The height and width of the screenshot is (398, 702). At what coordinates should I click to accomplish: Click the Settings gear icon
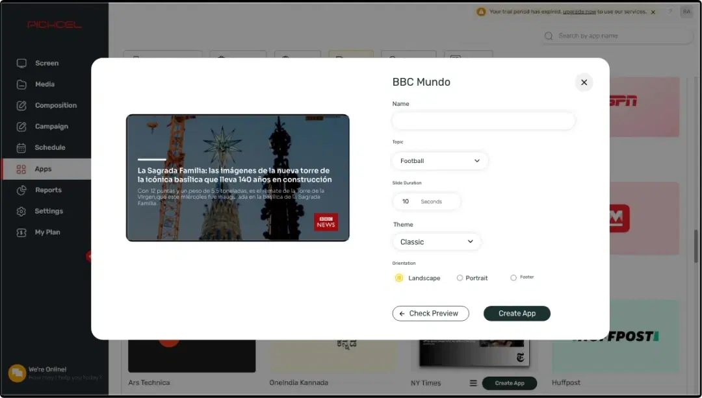tap(21, 211)
